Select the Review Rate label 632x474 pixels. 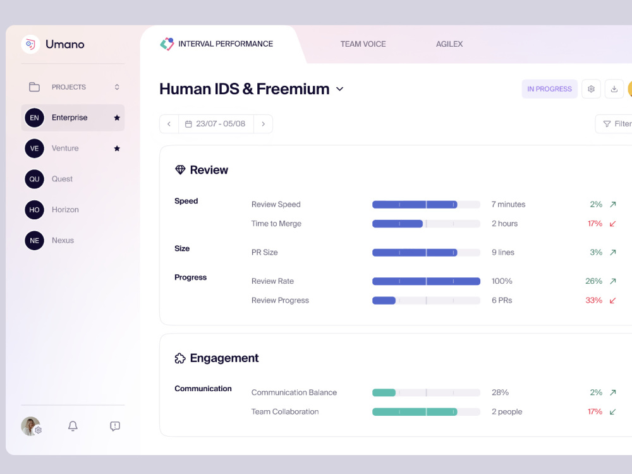coord(273,281)
